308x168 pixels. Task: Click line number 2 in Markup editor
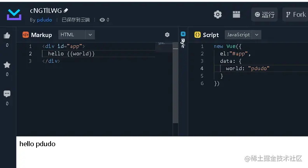click(30, 53)
